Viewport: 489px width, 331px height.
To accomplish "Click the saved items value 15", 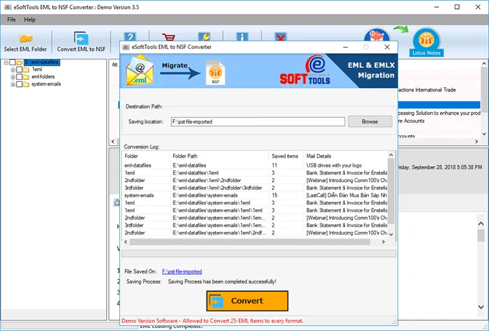I will 274,195.
